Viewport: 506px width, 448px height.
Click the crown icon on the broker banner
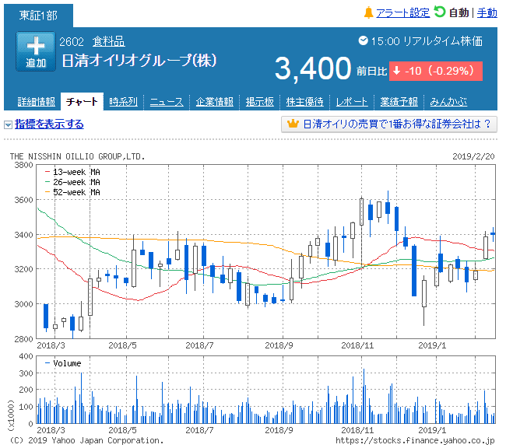293,123
